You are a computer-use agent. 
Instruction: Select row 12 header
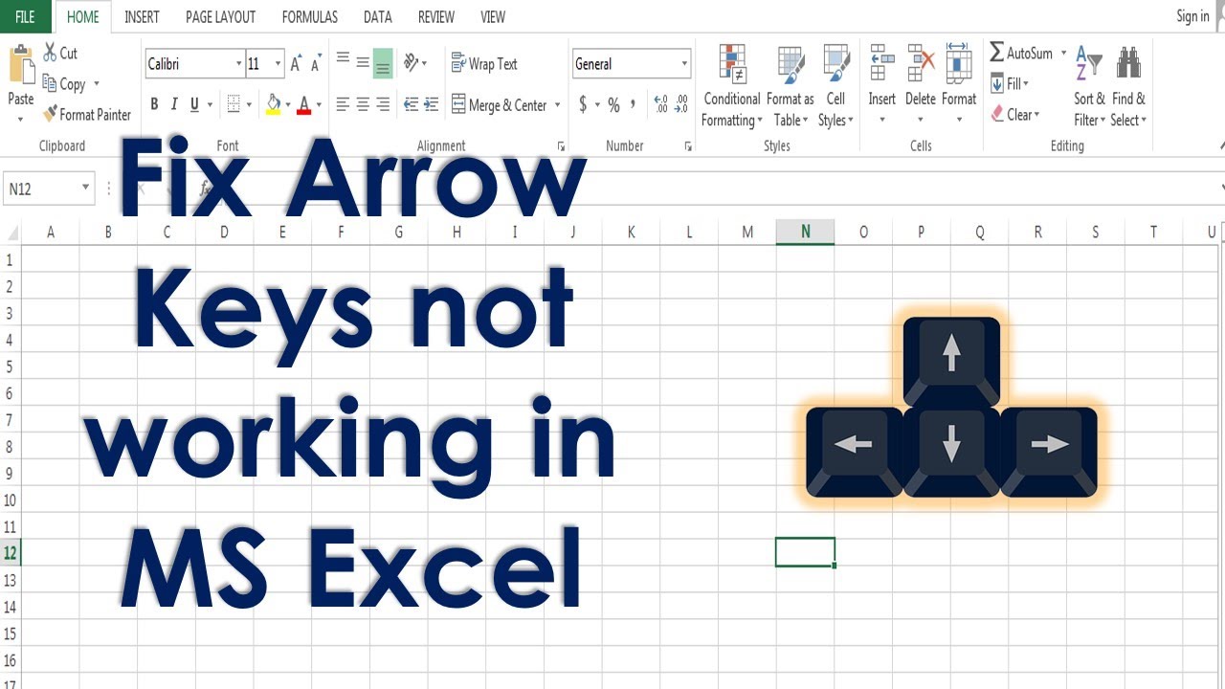10,553
